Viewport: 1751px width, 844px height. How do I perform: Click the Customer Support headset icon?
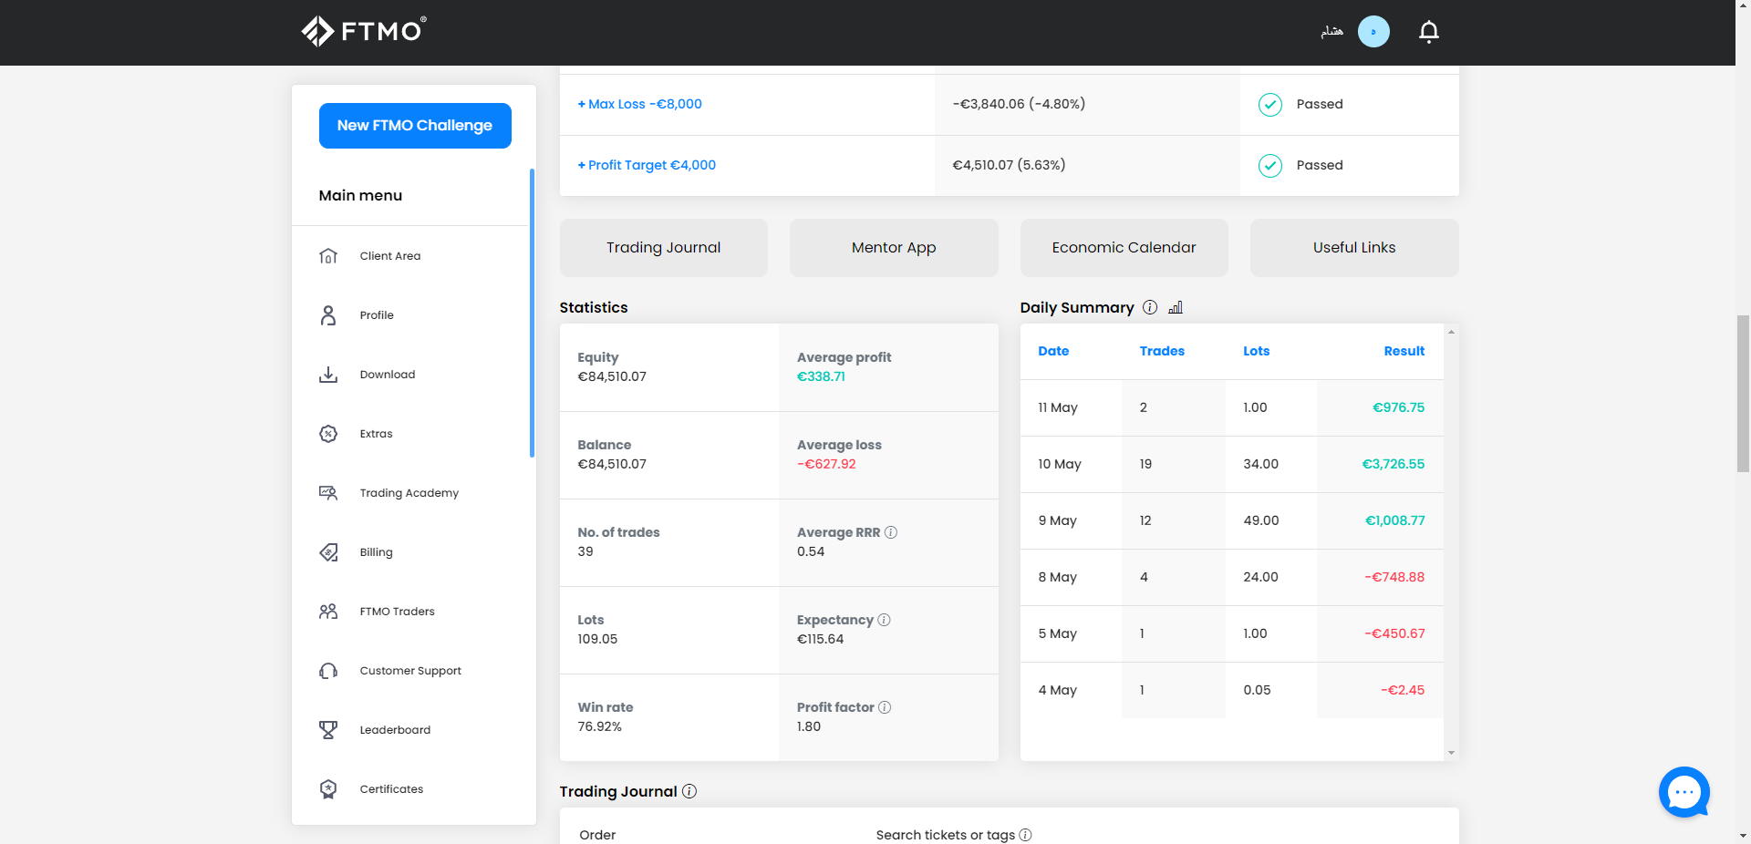[x=328, y=671]
